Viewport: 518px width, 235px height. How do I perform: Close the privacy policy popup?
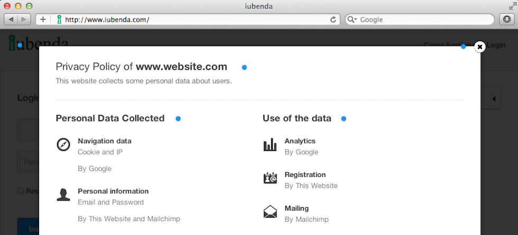pyautogui.click(x=479, y=47)
